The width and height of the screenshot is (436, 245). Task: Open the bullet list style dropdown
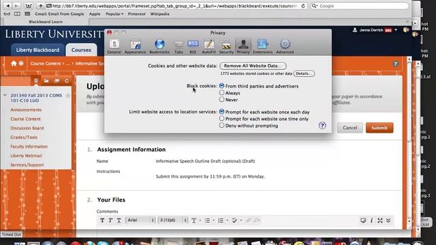[213, 220]
